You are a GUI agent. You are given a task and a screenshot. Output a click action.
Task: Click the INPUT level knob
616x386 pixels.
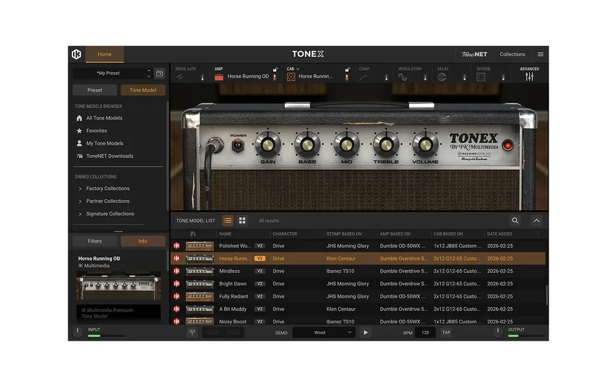[x=78, y=332]
